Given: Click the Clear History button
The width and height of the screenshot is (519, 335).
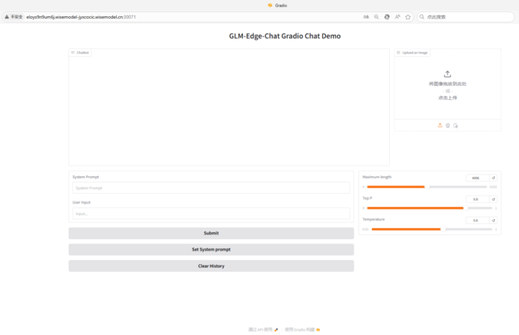Looking at the screenshot, I should (211, 265).
